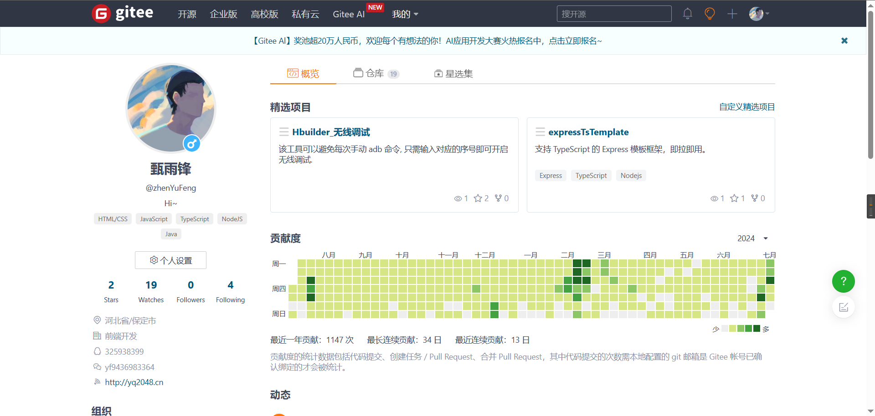
Task: Switch to the 仓库 tab
Action: point(376,73)
